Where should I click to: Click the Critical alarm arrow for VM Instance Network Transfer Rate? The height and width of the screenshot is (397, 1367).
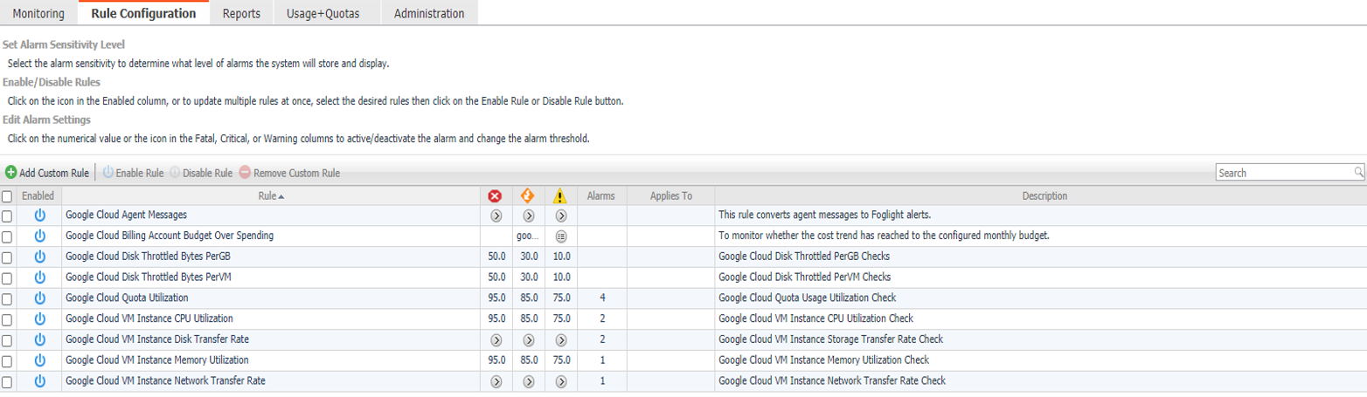tap(528, 381)
